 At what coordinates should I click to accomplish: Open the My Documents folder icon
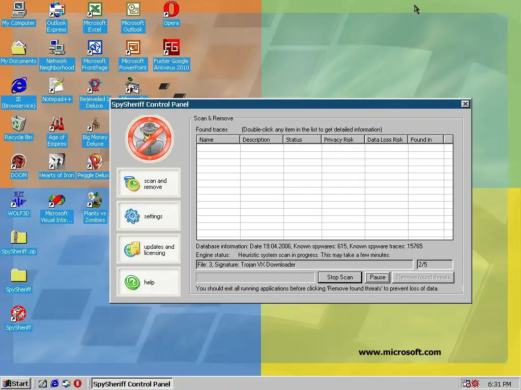pos(19,52)
